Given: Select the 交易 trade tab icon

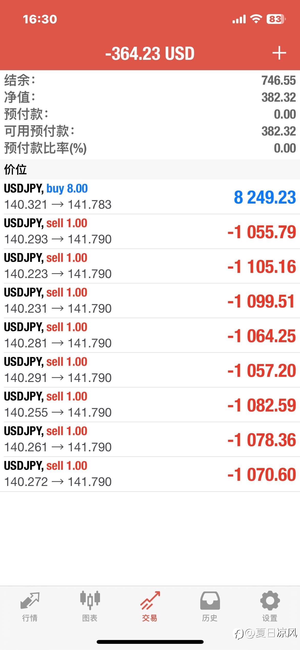Looking at the screenshot, I should pyautogui.click(x=150, y=600).
